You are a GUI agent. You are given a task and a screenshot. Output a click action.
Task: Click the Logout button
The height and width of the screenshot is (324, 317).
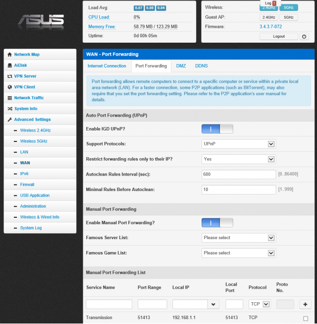coord(279,37)
